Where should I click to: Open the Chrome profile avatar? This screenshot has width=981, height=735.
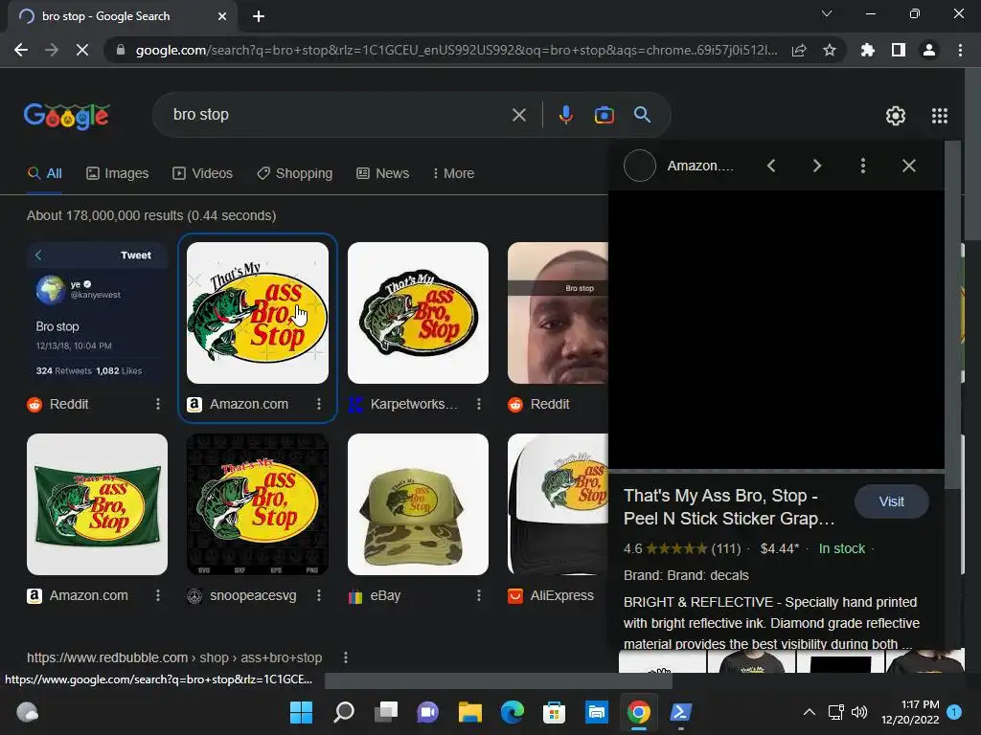click(929, 50)
